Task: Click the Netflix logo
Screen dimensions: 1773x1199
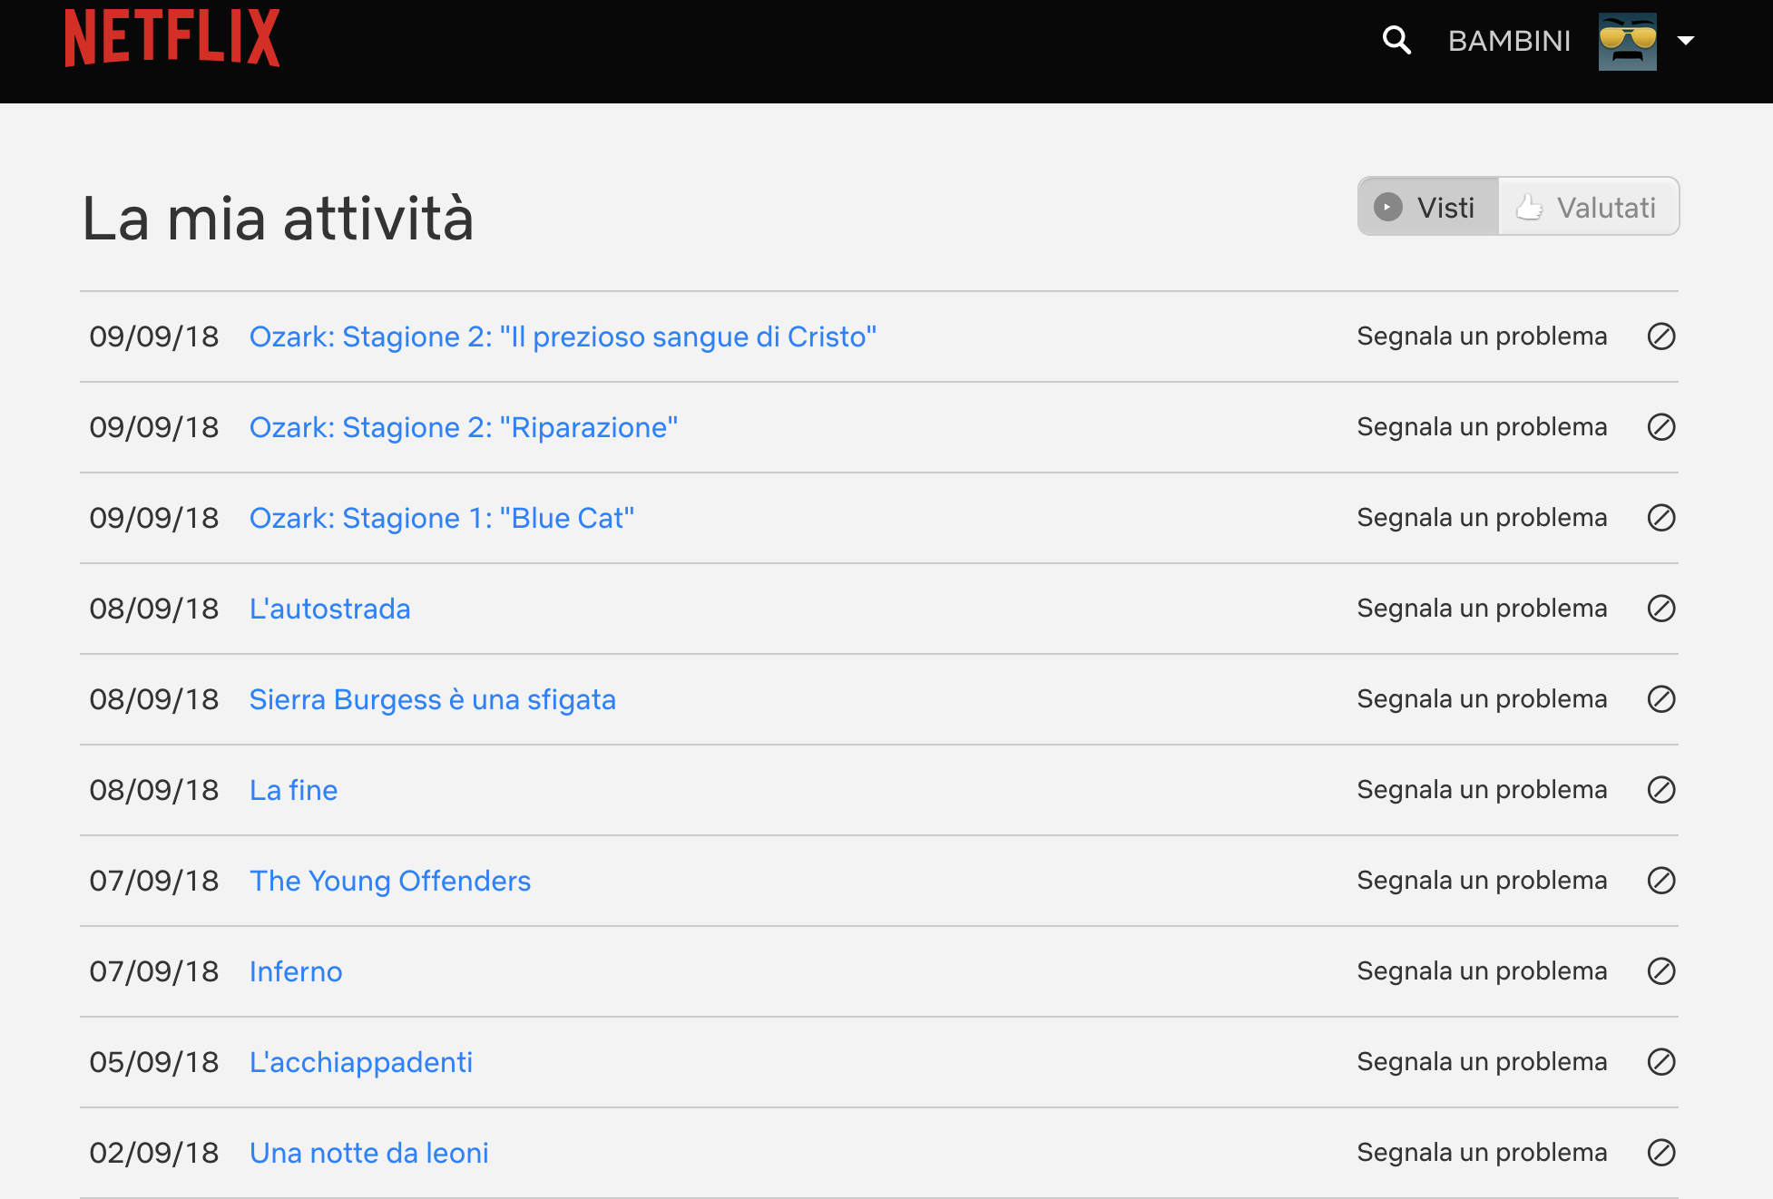Action: click(x=172, y=38)
